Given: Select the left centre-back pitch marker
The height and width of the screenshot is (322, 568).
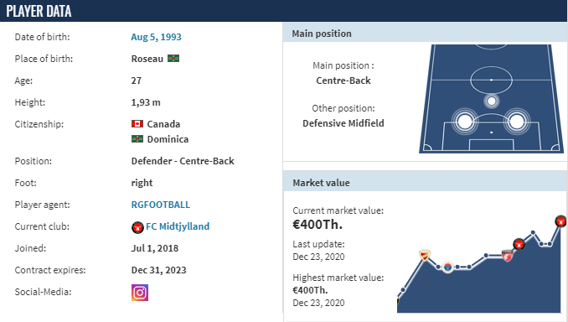Looking at the screenshot, I should pyautogui.click(x=465, y=122).
